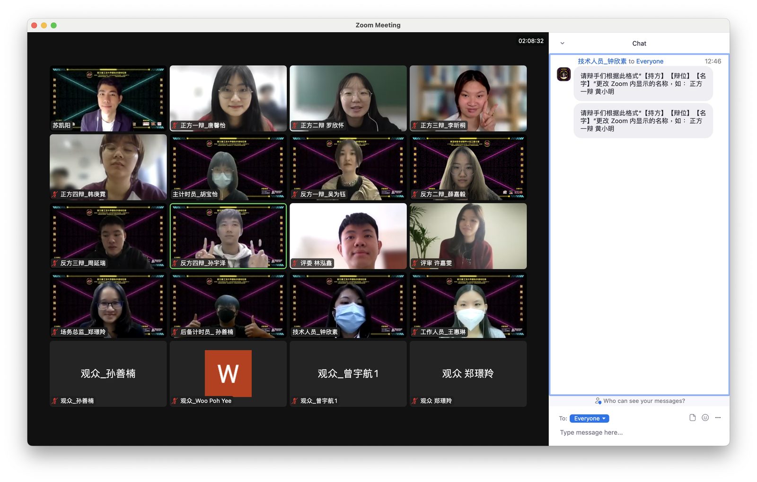
Task: Click the sender avatar in chat
Action: pos(563,74)
